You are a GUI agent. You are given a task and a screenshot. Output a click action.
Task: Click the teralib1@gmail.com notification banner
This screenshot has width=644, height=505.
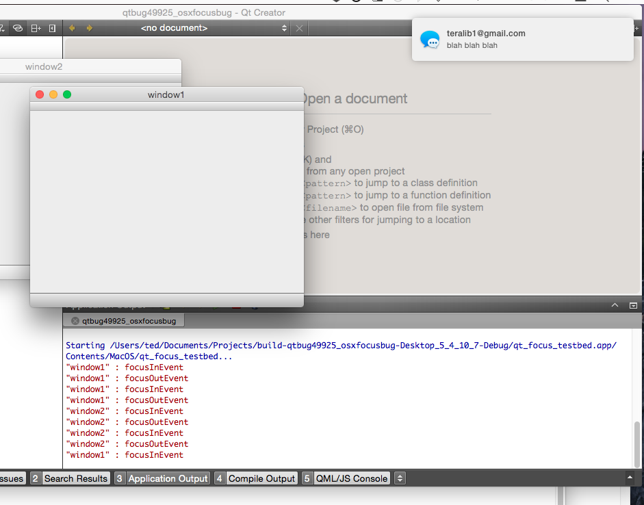coord(522,39)
